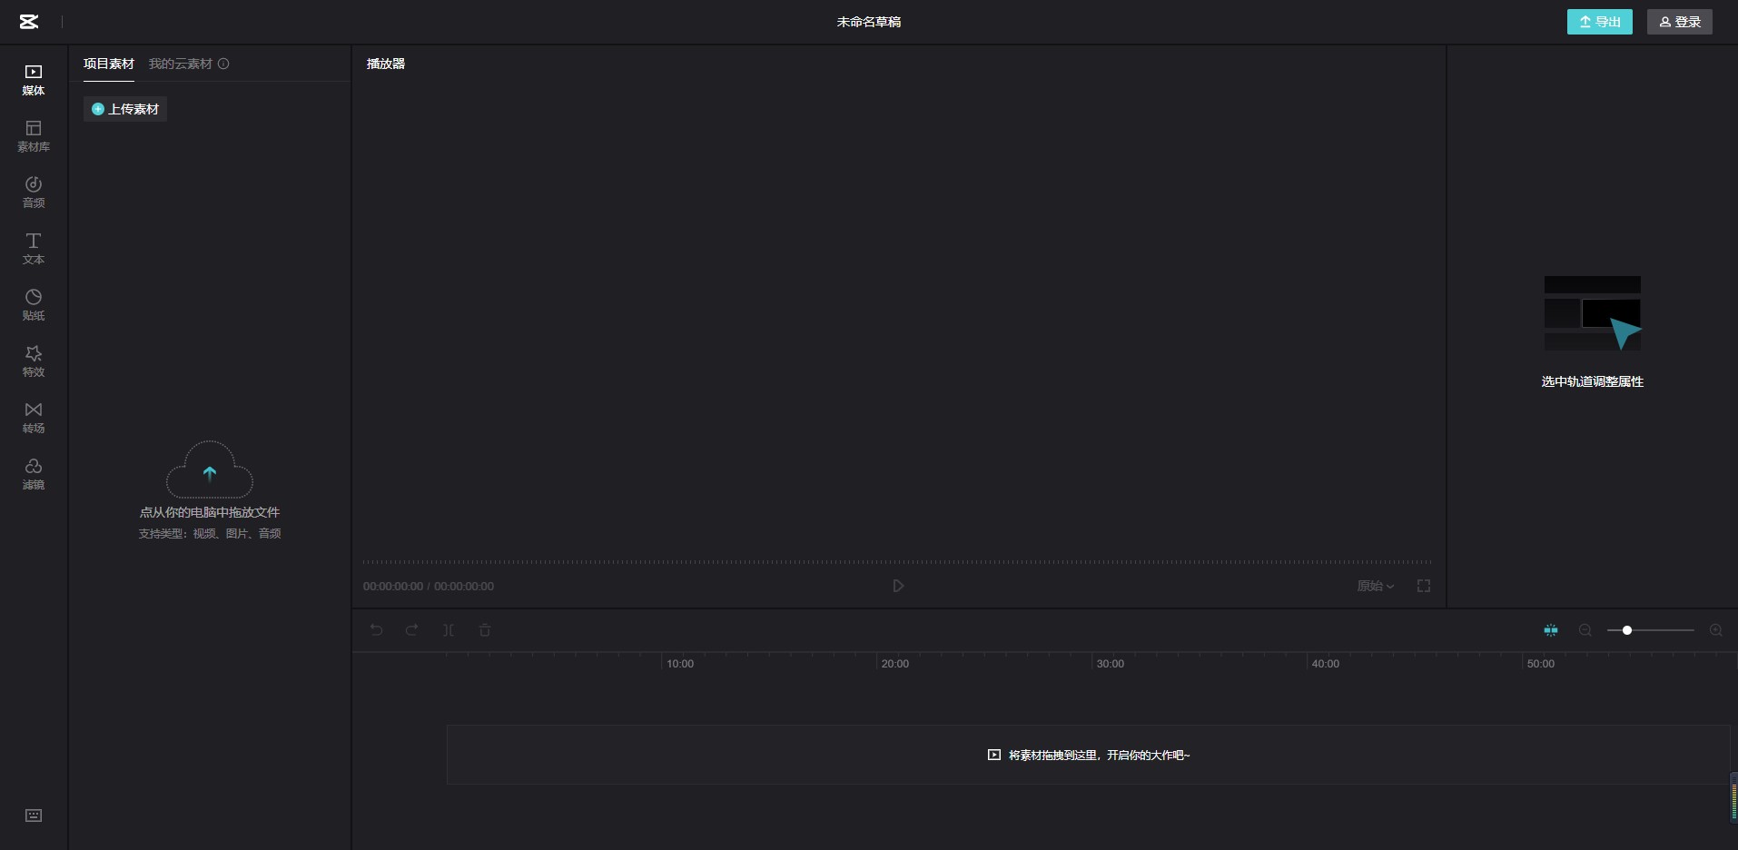Click the 点从你的电脑中拖放文件 text
The image size is (1738, 850).
tap(210, 512)
